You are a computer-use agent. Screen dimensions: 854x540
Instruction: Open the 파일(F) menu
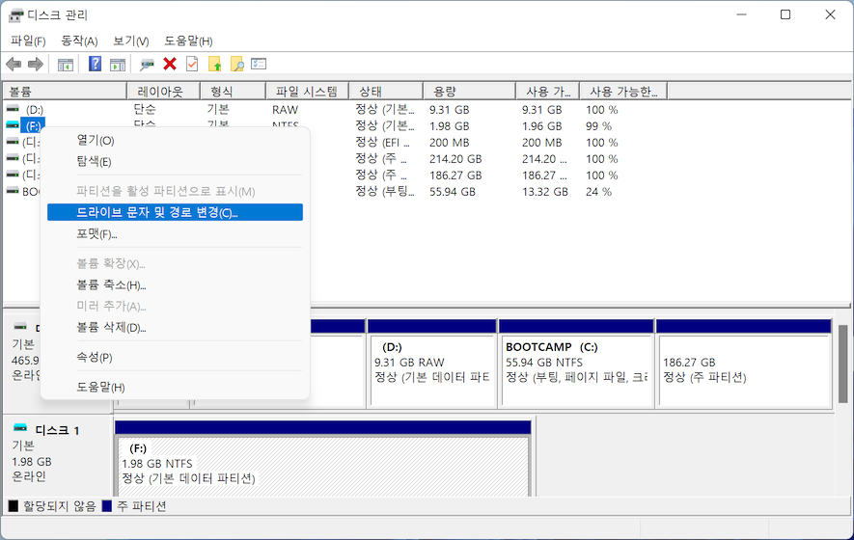[x=28, y=40]
